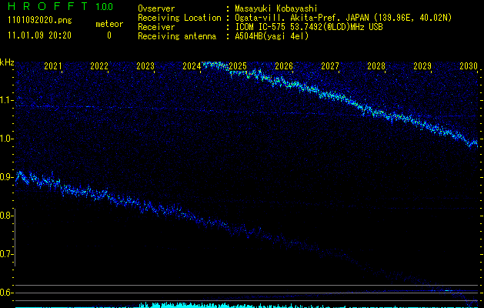Click the 0.8 kHz frequency label
This screenshot has width=484, height=308.
coord(6,216)
